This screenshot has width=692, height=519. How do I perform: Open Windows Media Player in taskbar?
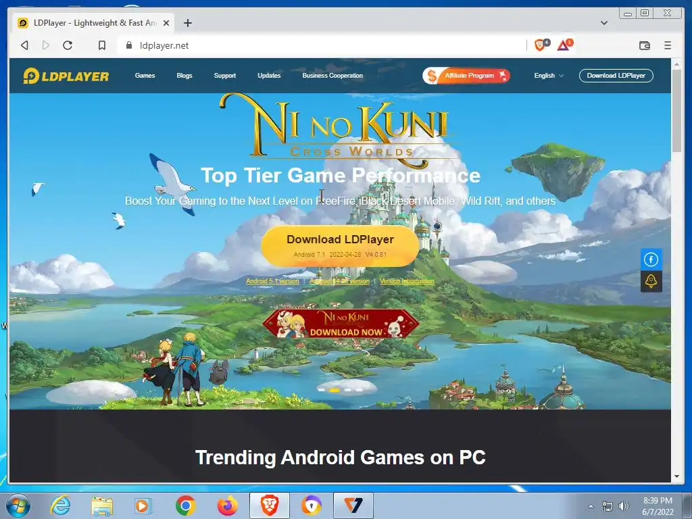(x=143, y=505)
